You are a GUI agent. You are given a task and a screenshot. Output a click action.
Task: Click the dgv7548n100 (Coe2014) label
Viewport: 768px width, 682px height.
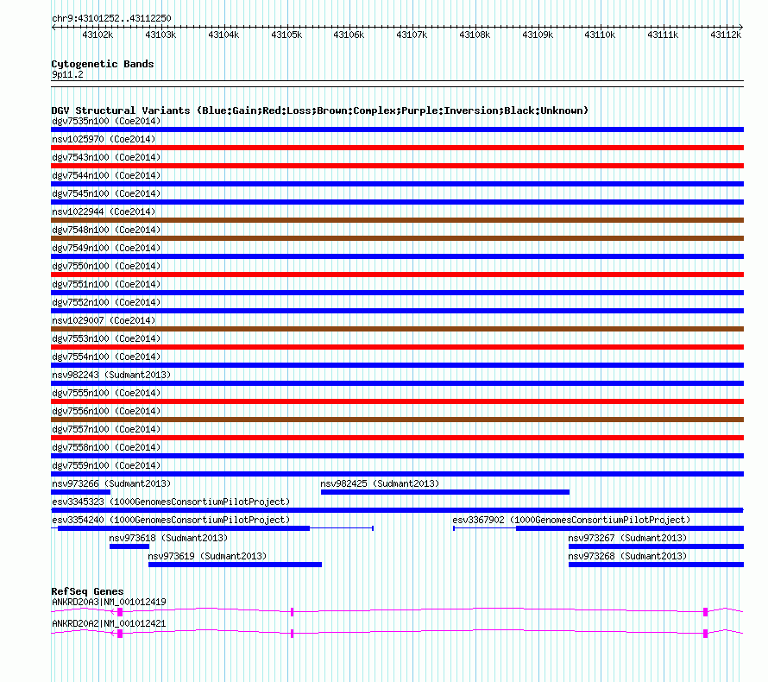pyautogui.click(x=106, y=230)
